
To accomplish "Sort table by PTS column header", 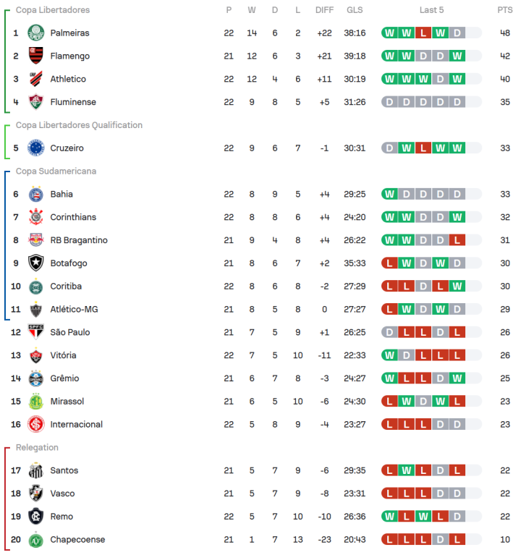I will click(505, 10).
